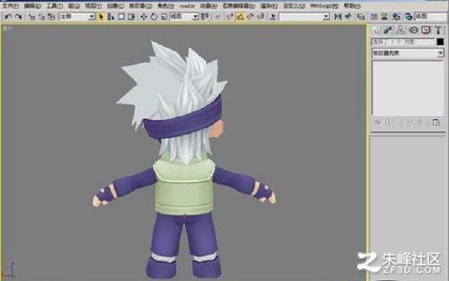The height and width of the screenshot is (281, 449).
Task: Click the Redo arrow in main toolbar
Action: pyautogui.click(x=19, y=17)
